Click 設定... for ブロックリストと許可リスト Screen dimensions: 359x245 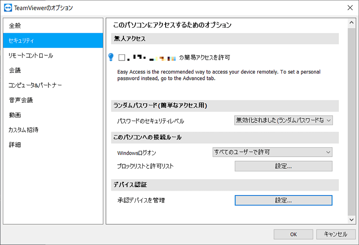[284, 166]
